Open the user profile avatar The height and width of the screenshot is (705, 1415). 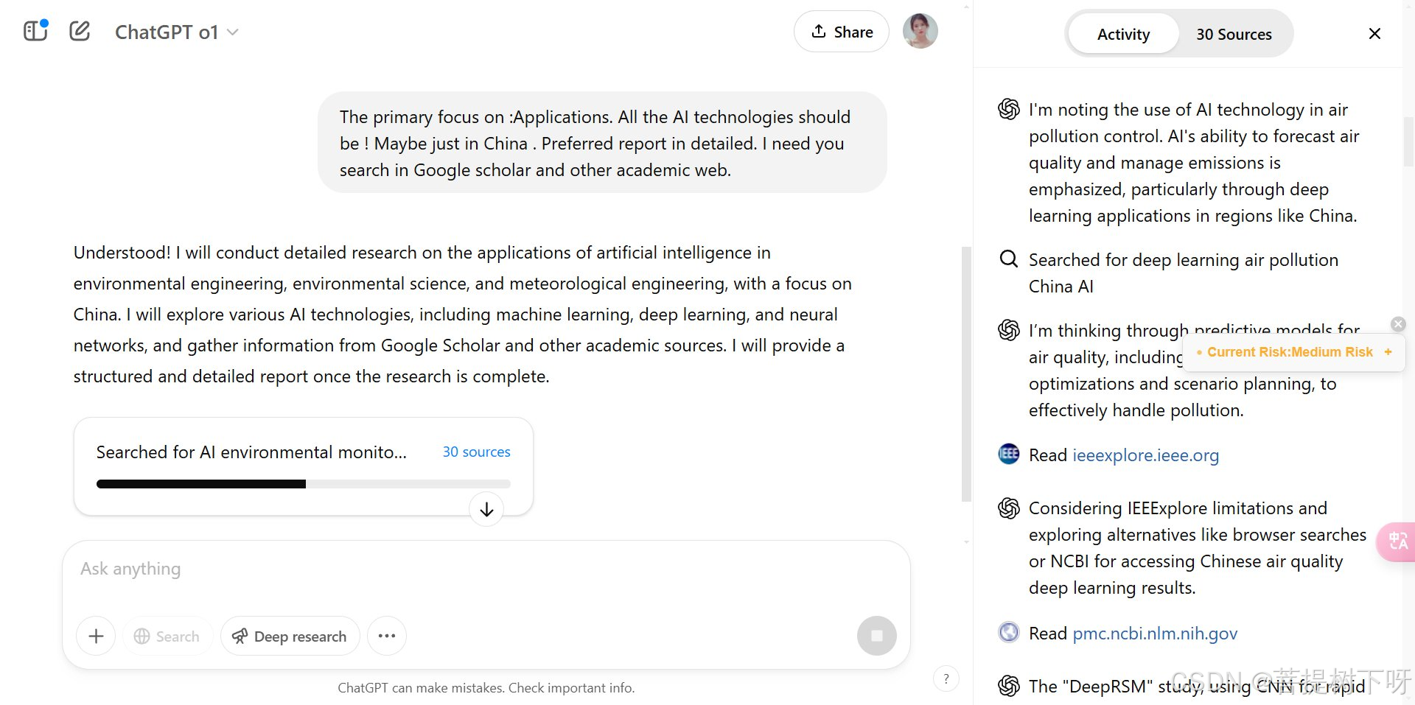click(920, 32)
